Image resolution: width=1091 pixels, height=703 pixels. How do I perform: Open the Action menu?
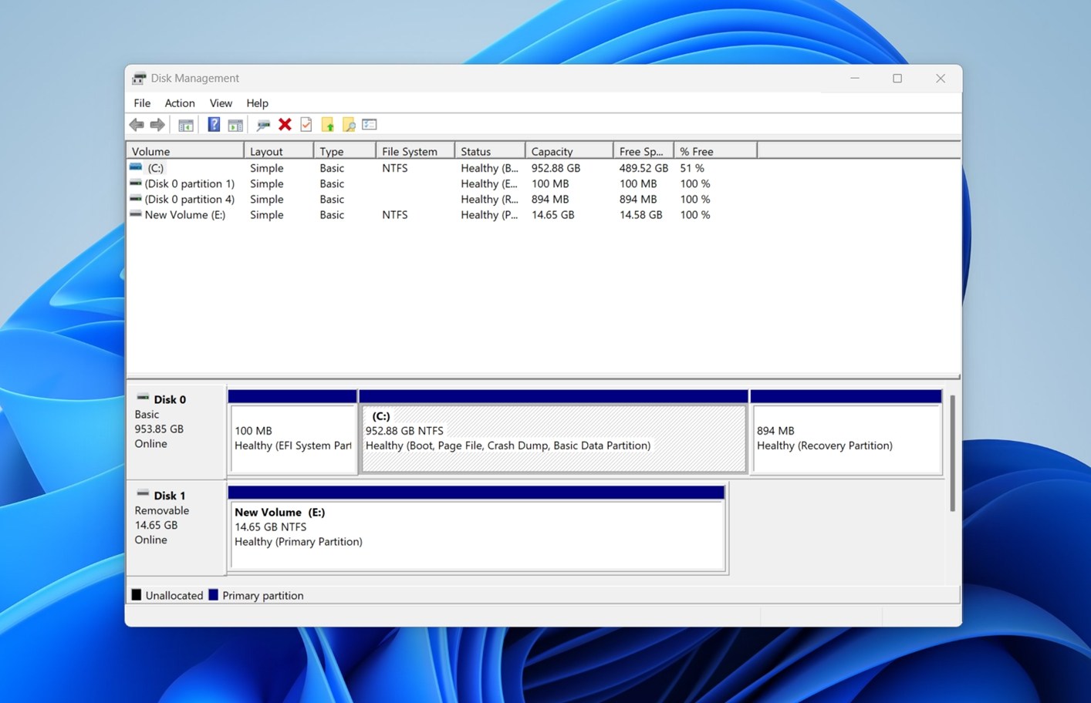179,103
